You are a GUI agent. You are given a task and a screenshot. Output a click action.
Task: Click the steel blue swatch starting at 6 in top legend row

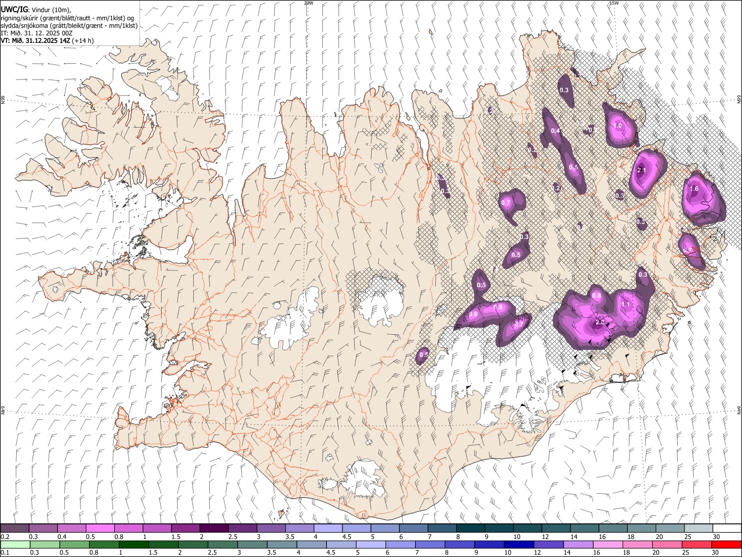tap(414, 529)
